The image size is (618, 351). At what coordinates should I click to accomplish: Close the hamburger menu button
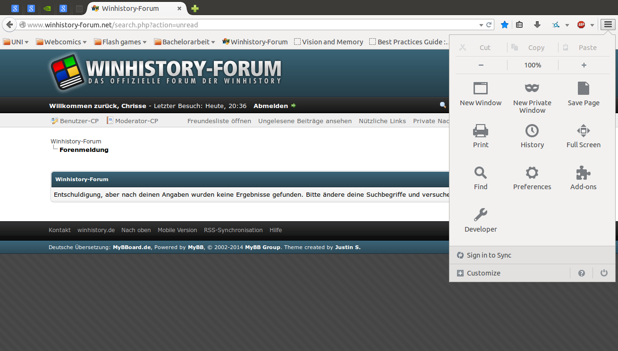608,25
